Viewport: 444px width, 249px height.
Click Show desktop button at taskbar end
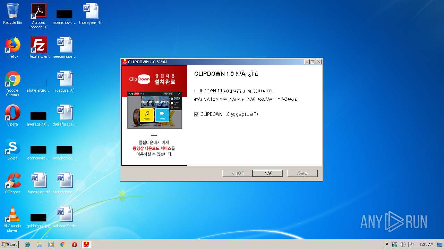(440, 245)
